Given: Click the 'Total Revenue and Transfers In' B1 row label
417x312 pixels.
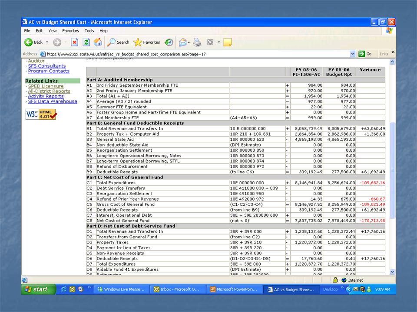Looking at the screenshot, I should (130, 129).
